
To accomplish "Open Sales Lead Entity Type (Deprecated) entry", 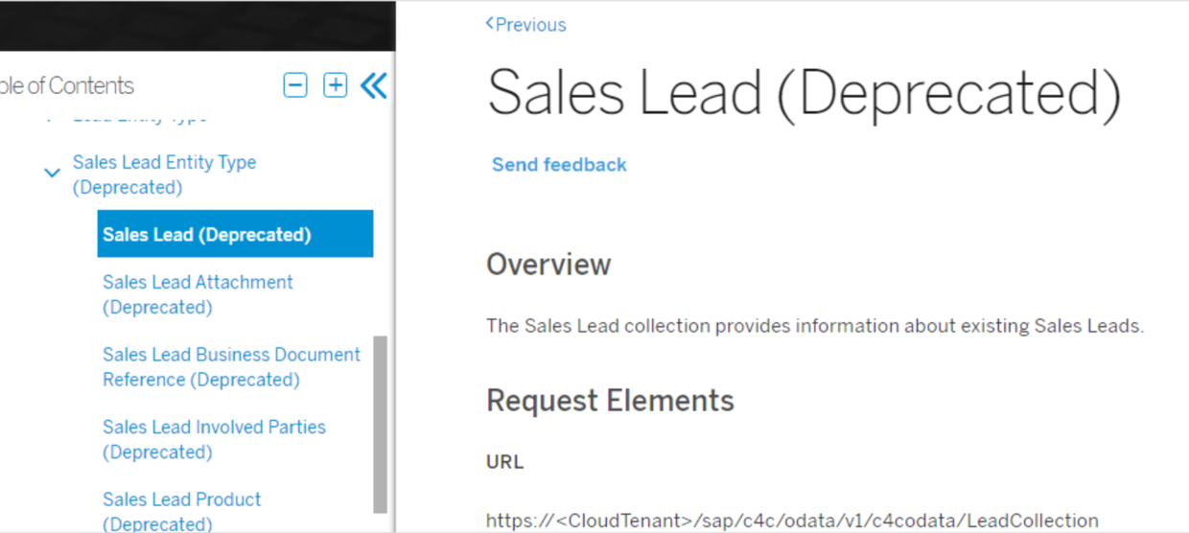I will [164, 174].
